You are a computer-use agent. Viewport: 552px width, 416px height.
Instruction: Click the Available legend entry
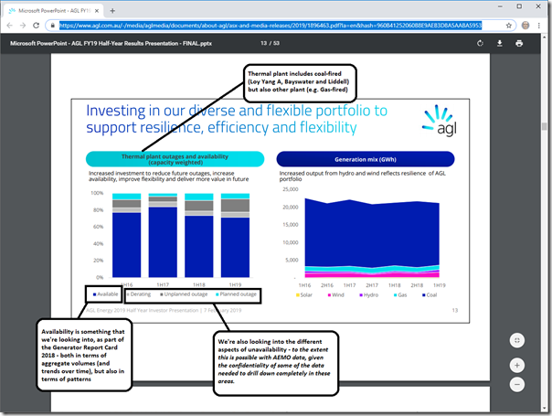[x=106, y=294]
